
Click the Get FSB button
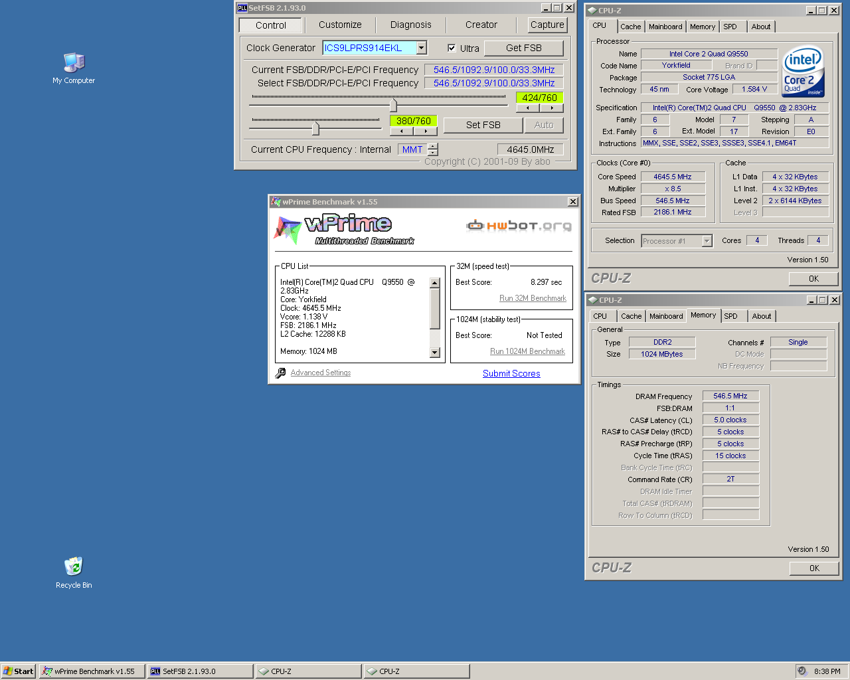(x=524, y=48)
